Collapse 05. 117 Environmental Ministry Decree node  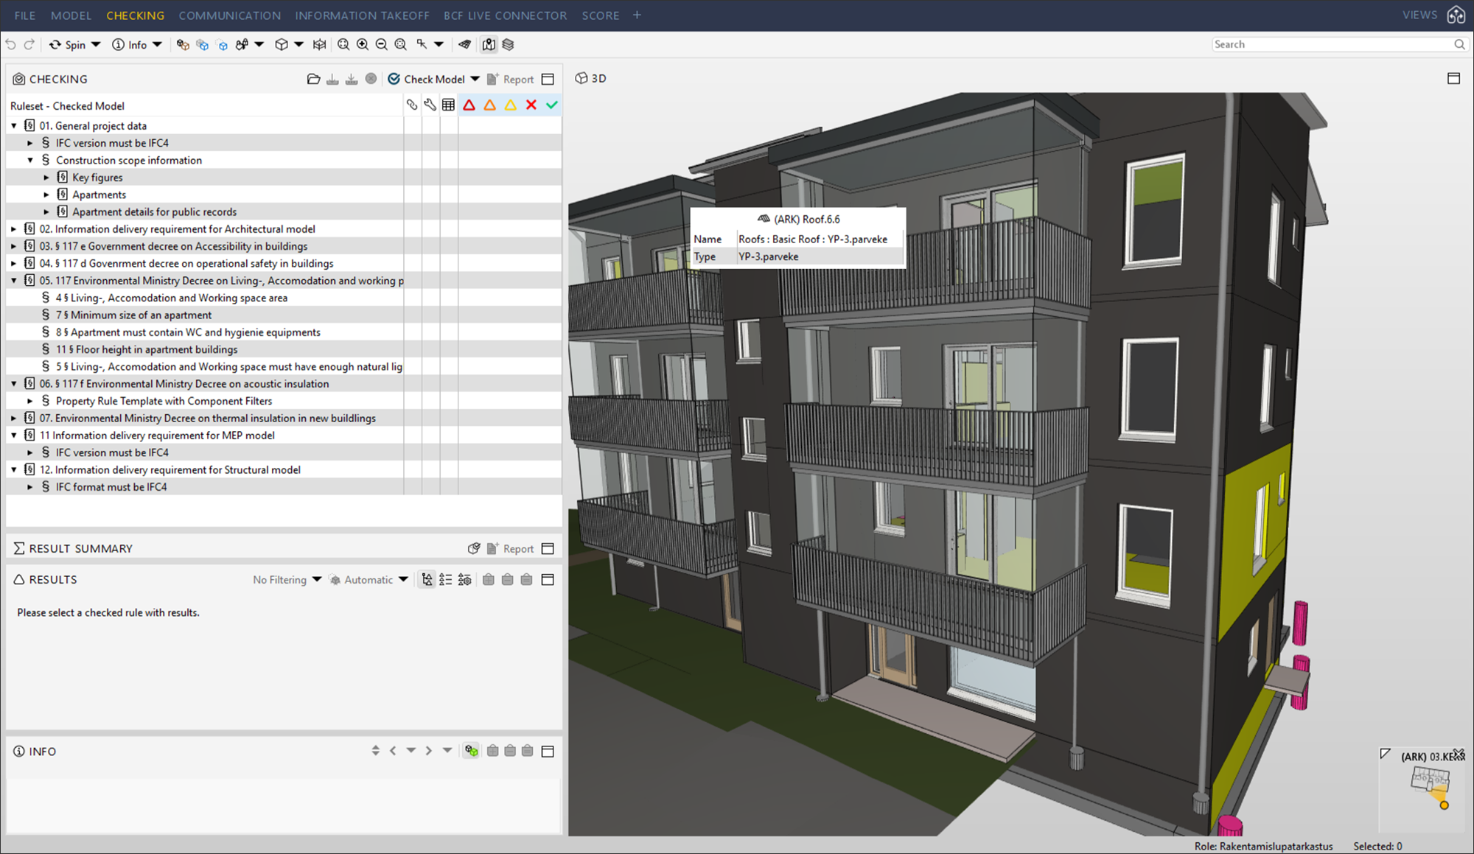click(x=14, y=281)
